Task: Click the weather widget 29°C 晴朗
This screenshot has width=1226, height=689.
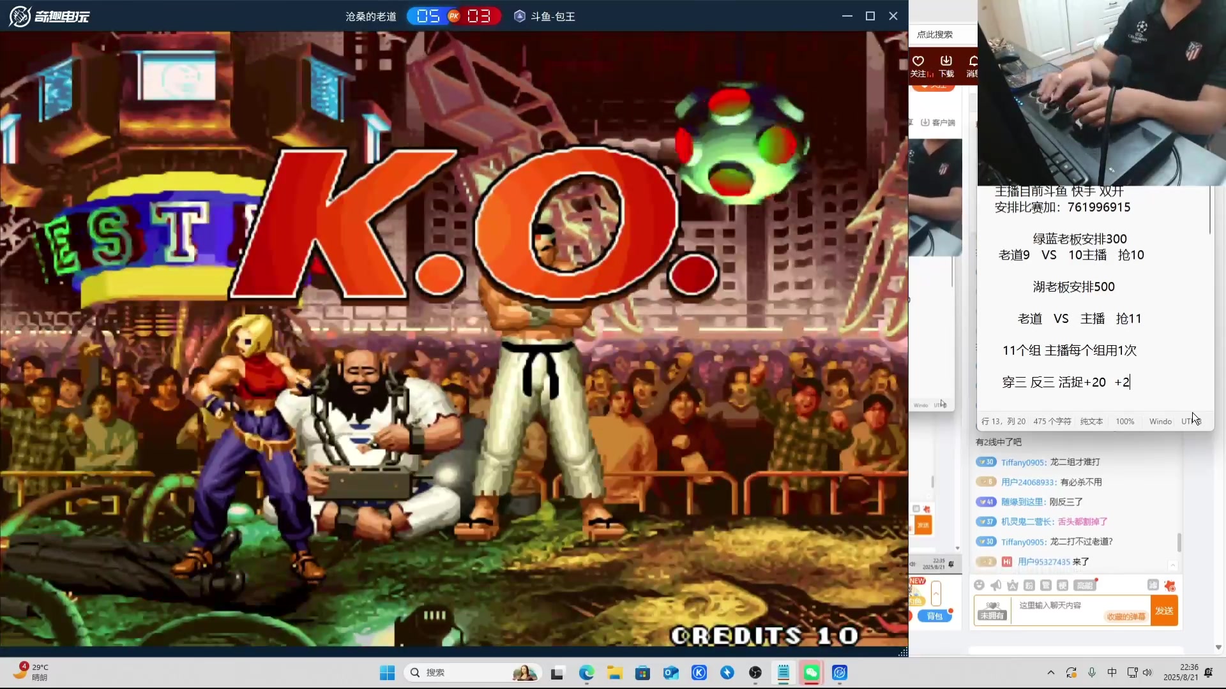Action: click(31, 672)
